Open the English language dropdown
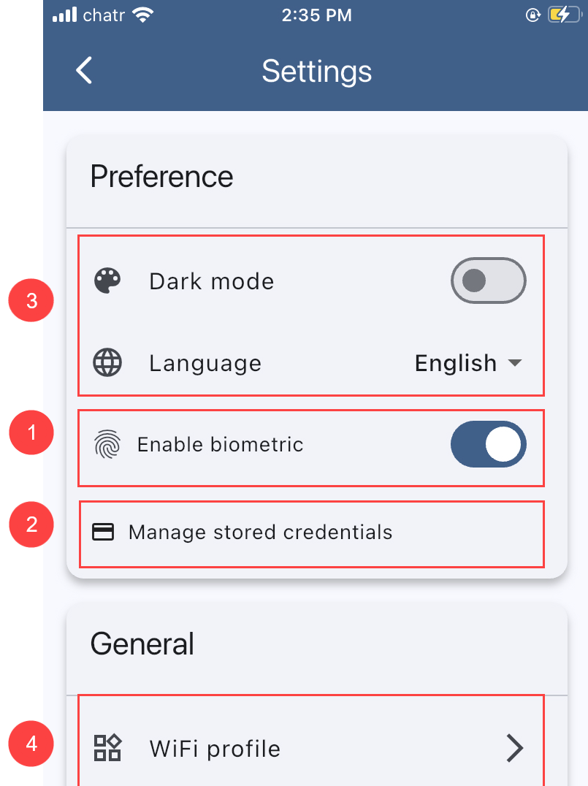The height and width of the screenshot is (786, 588). (456, 363)
